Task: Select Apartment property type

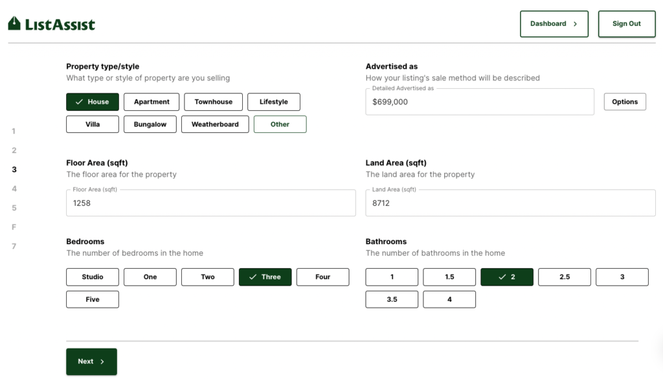Action: coord(152,102)
